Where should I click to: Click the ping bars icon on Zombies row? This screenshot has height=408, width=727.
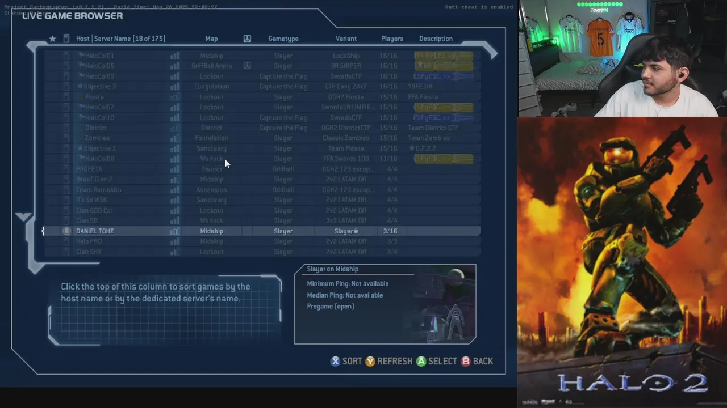[x=175, y=138]
